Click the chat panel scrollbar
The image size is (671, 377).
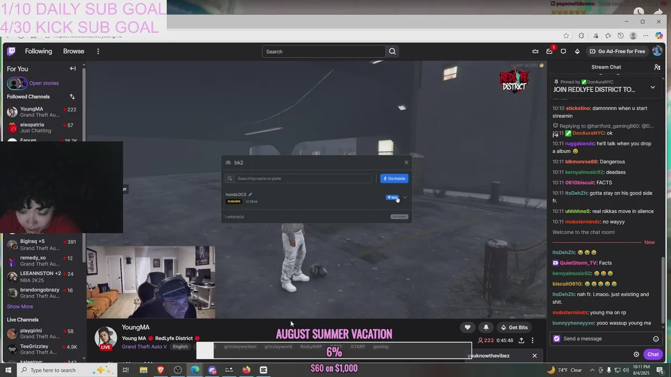[664, 290]
